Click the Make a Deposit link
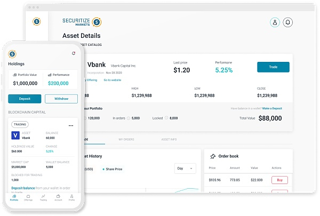The image size is (320, 216). [x=272, y=108]
